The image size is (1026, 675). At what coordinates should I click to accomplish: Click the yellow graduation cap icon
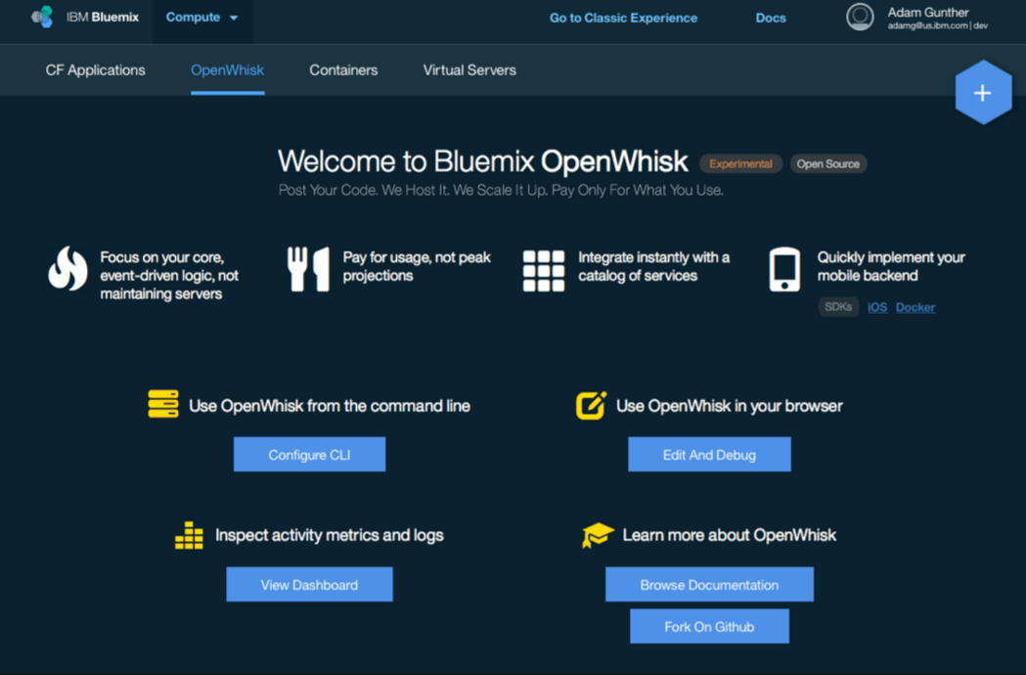coord(598,535)
